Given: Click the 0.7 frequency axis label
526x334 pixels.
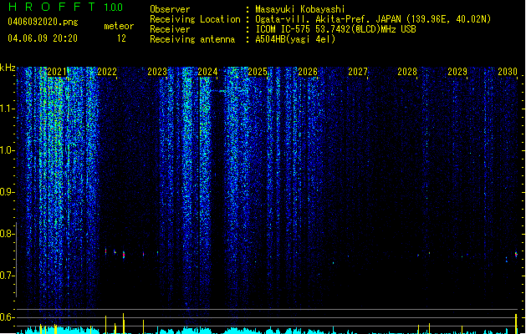Looking at the screenshot, I should click(x=8, y=276).
